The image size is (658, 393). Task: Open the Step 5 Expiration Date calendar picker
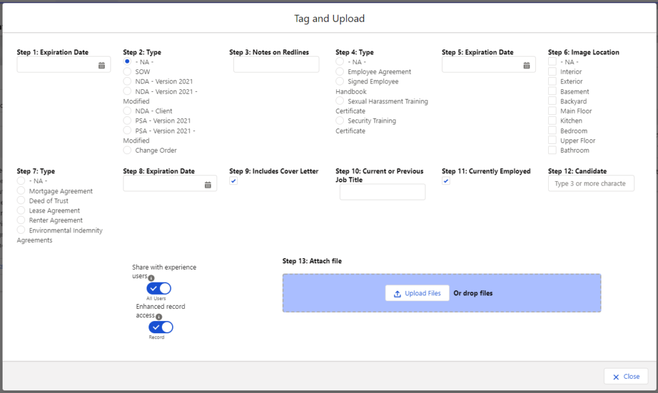[x=528, y=64]
